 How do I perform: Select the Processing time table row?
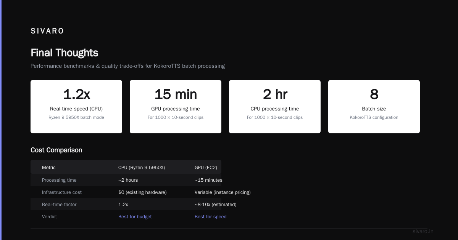126,180
